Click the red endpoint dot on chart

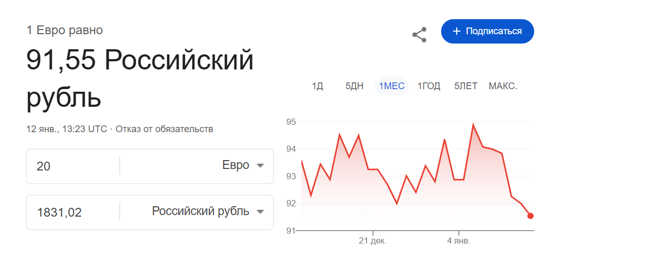click(x=531, y=216)
